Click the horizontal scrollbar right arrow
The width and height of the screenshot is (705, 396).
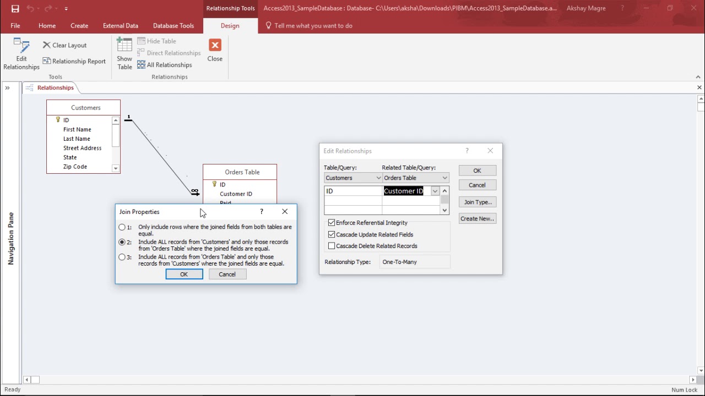pos(693,380)
